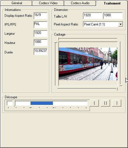The image size is (128, 148).
Task: Click the Largeur field
Action: 41,34
